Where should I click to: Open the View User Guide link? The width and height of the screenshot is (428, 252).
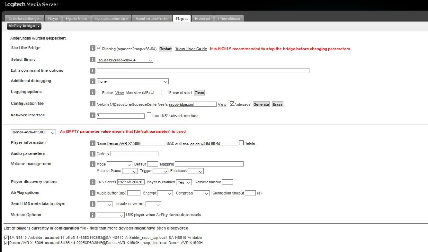coord(191,49)
